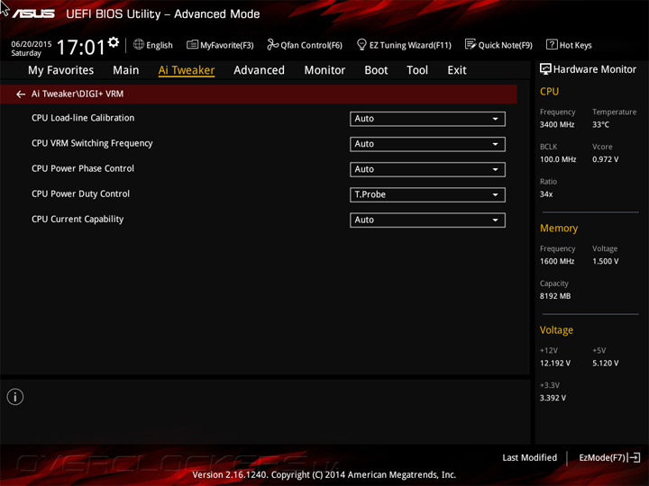Click the Voltage section heading
This screenshot has width=649, height=486.
click(x=556, y=329)
